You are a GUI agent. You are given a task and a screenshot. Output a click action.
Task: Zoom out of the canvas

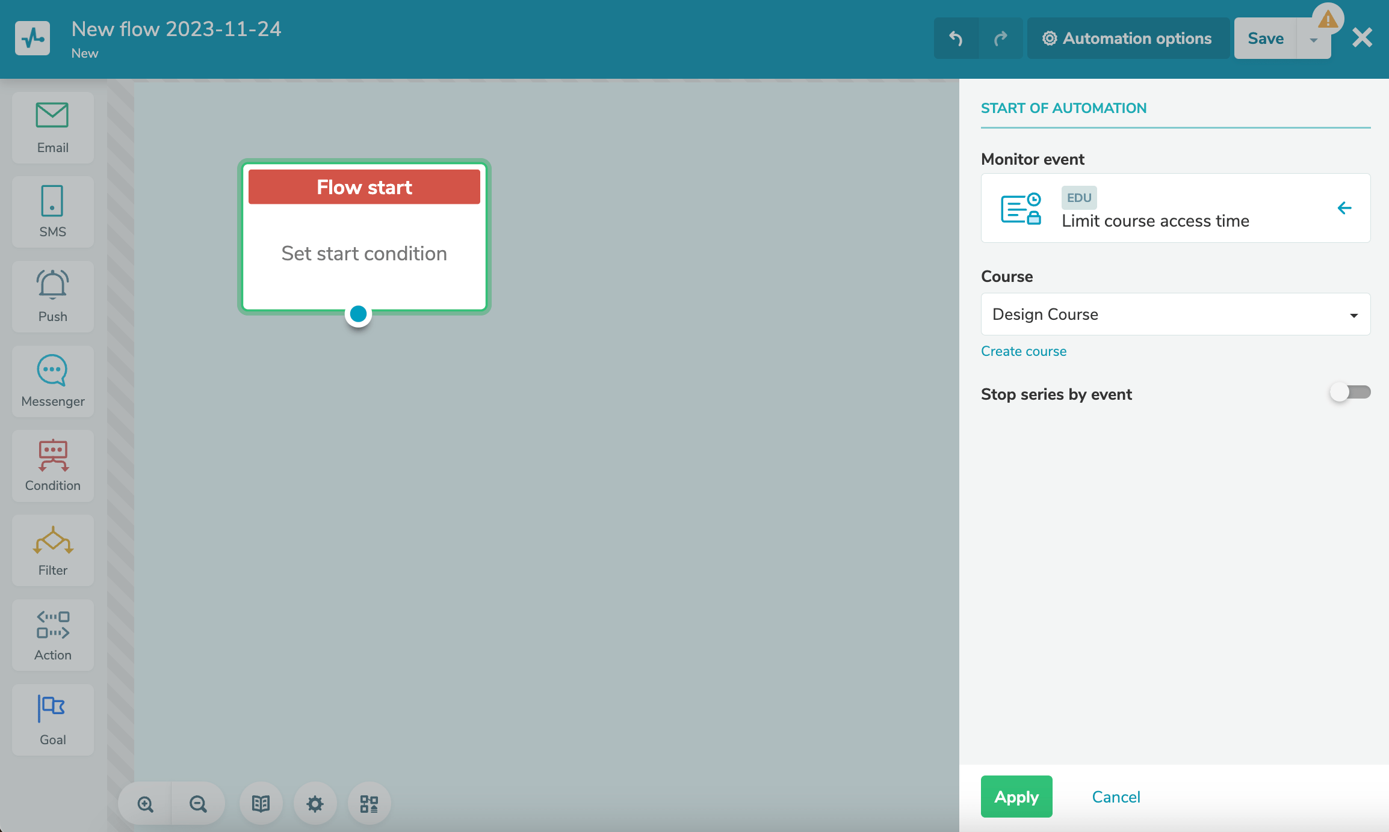pyautogui.click(x=198, y=804)
